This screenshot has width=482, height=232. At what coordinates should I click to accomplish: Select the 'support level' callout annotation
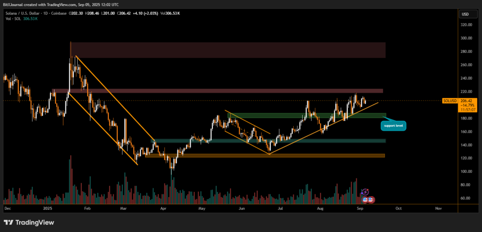pyautogui.click(x=394, y=126)
